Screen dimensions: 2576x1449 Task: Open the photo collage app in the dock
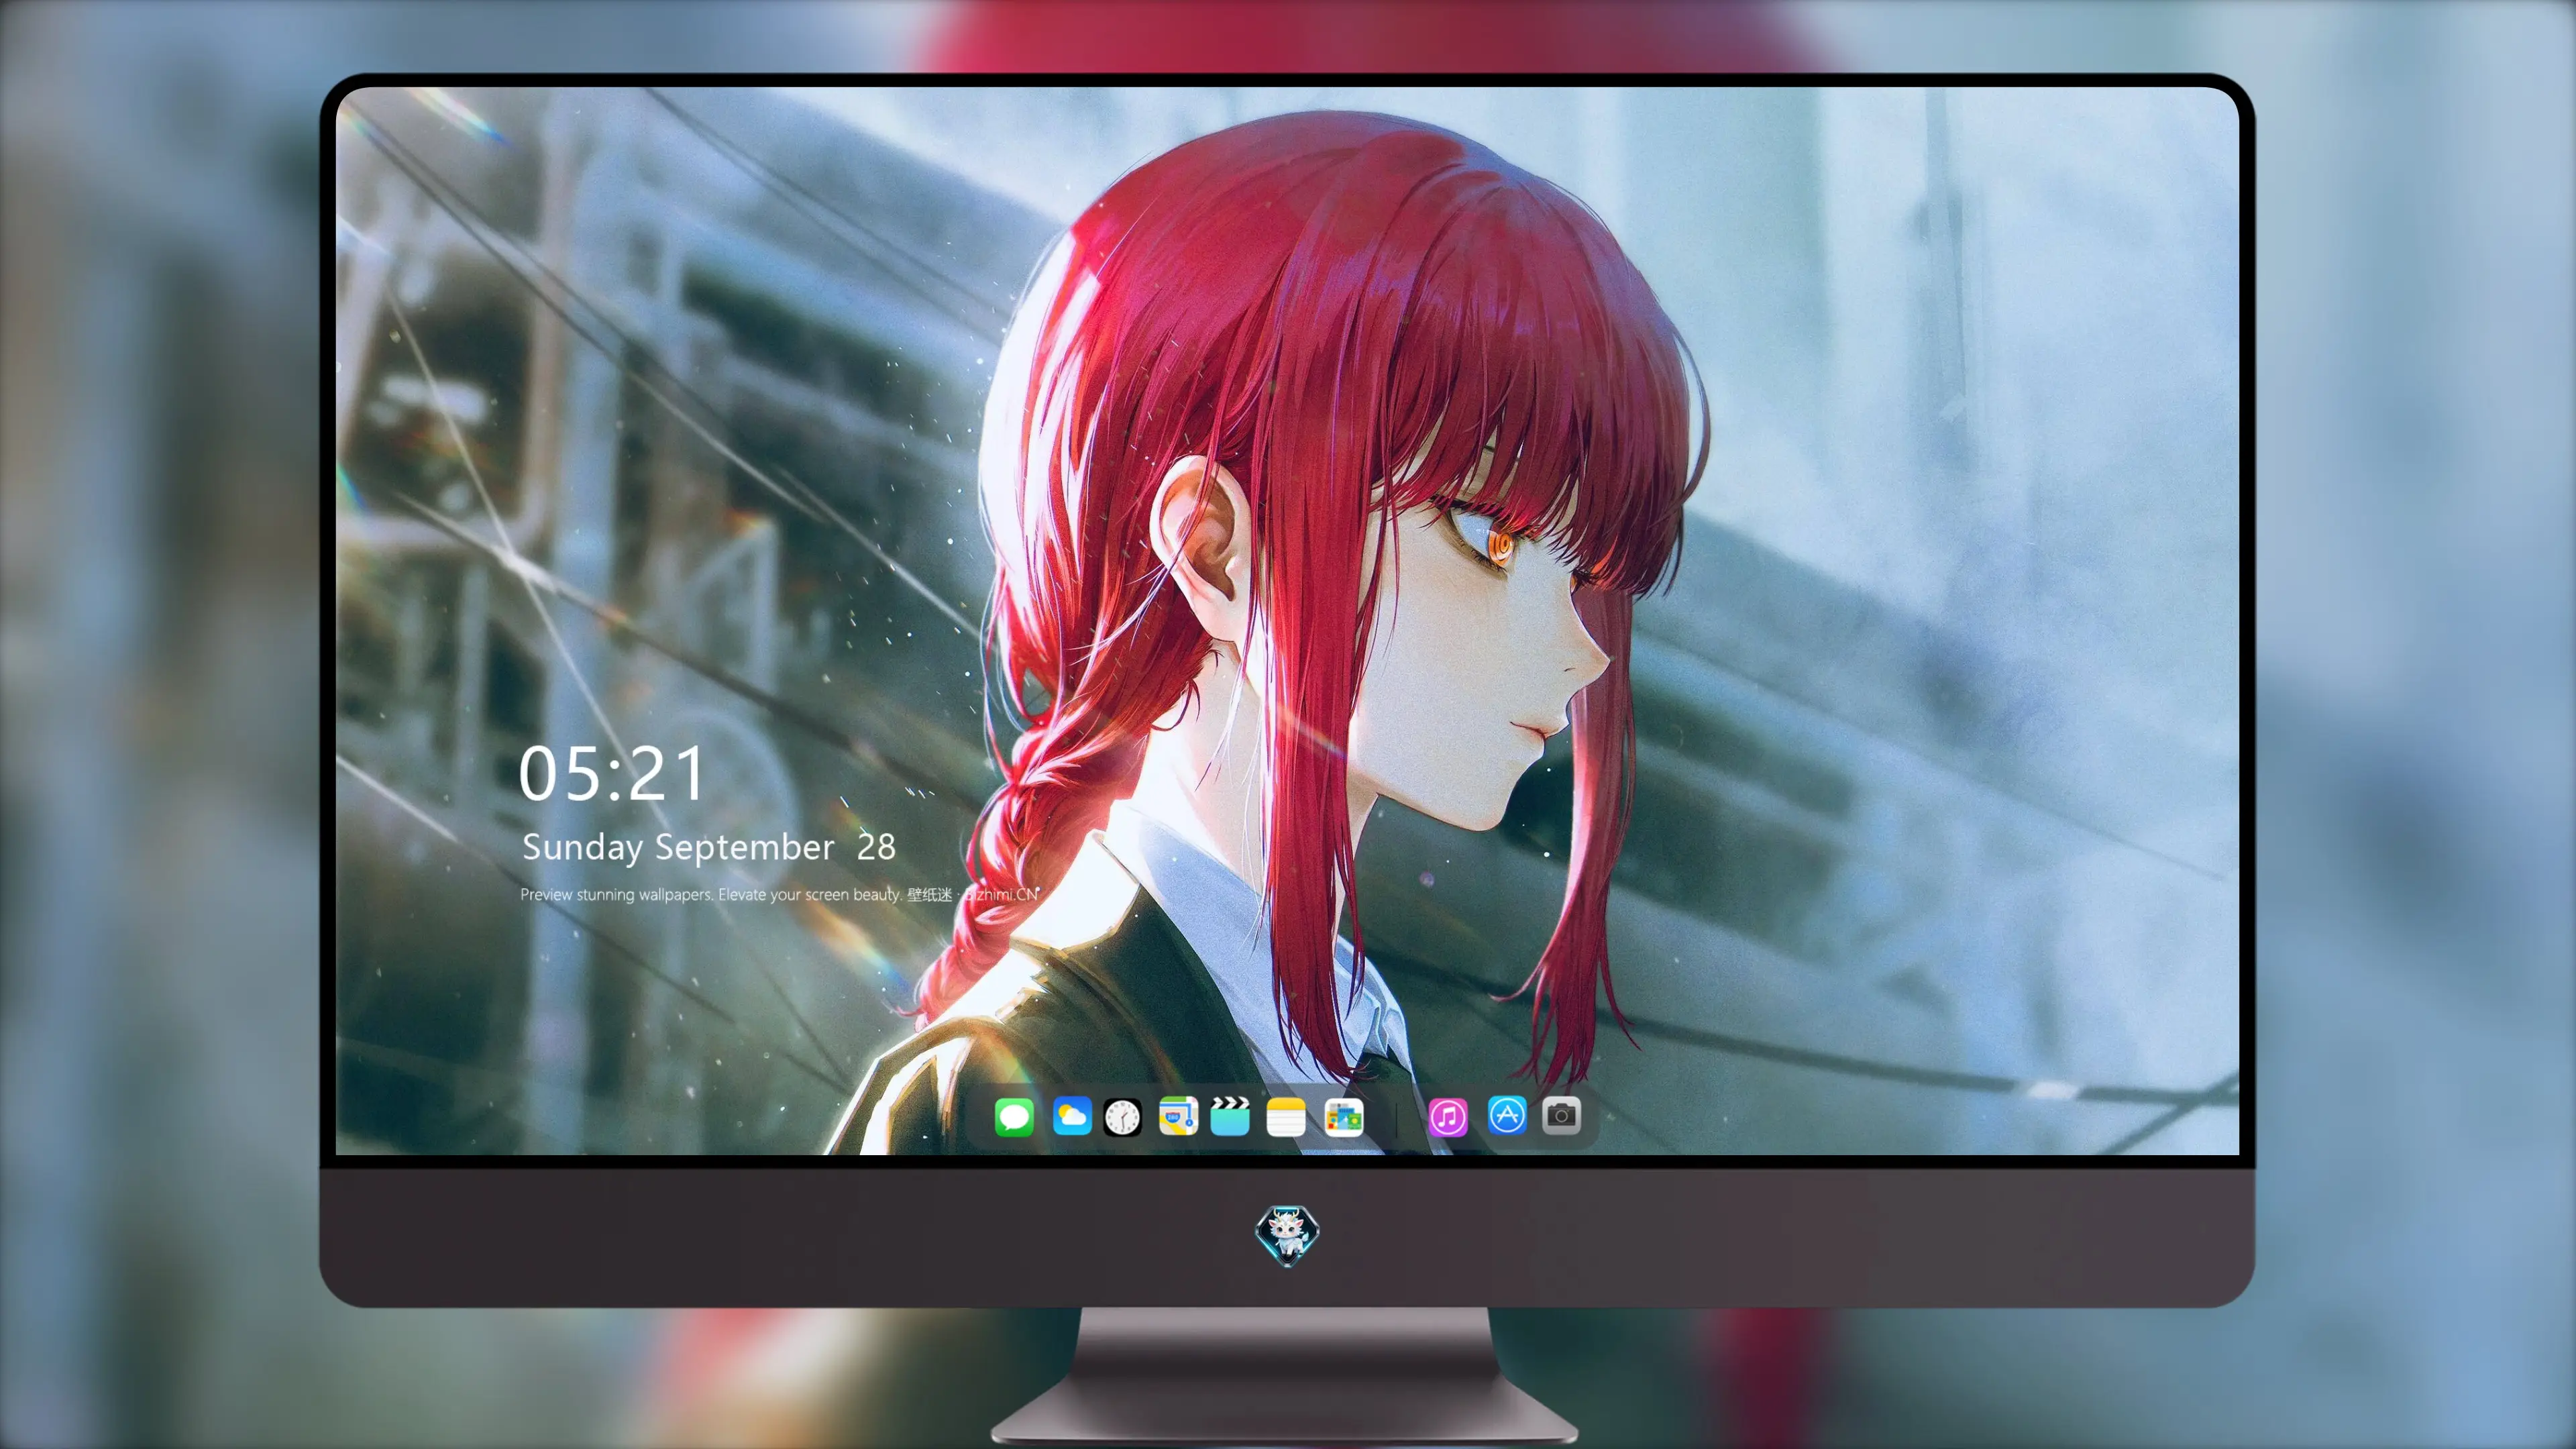(1343, 1117)
